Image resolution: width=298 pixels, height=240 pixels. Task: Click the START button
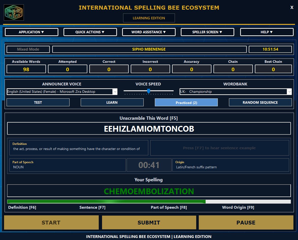click(51, 222)
